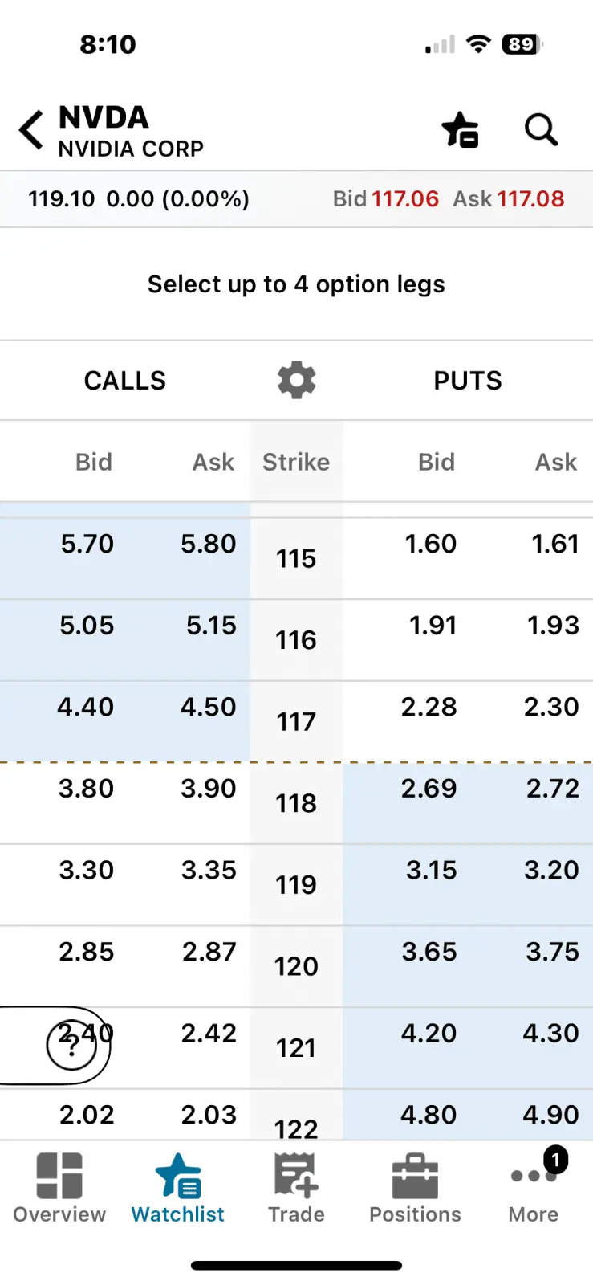The width and height of the screenshot is (593, 1285).
Task: Tap the back arrow beside NVDA
Action: point(31,130)
